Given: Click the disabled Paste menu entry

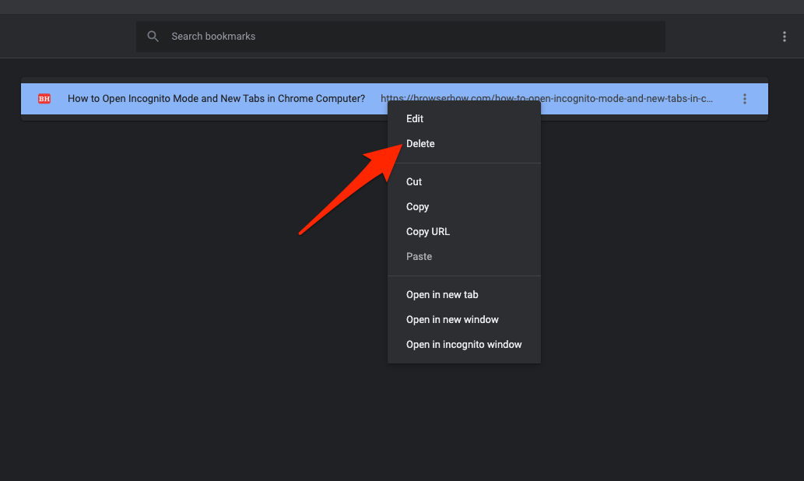Looking at the screenshot, I should [464, 256].
